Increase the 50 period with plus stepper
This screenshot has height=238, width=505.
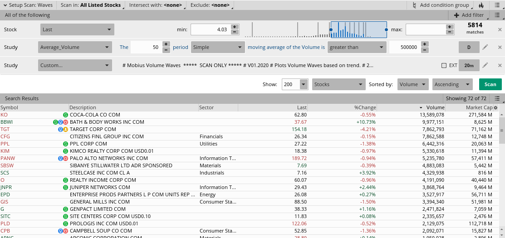166,44
